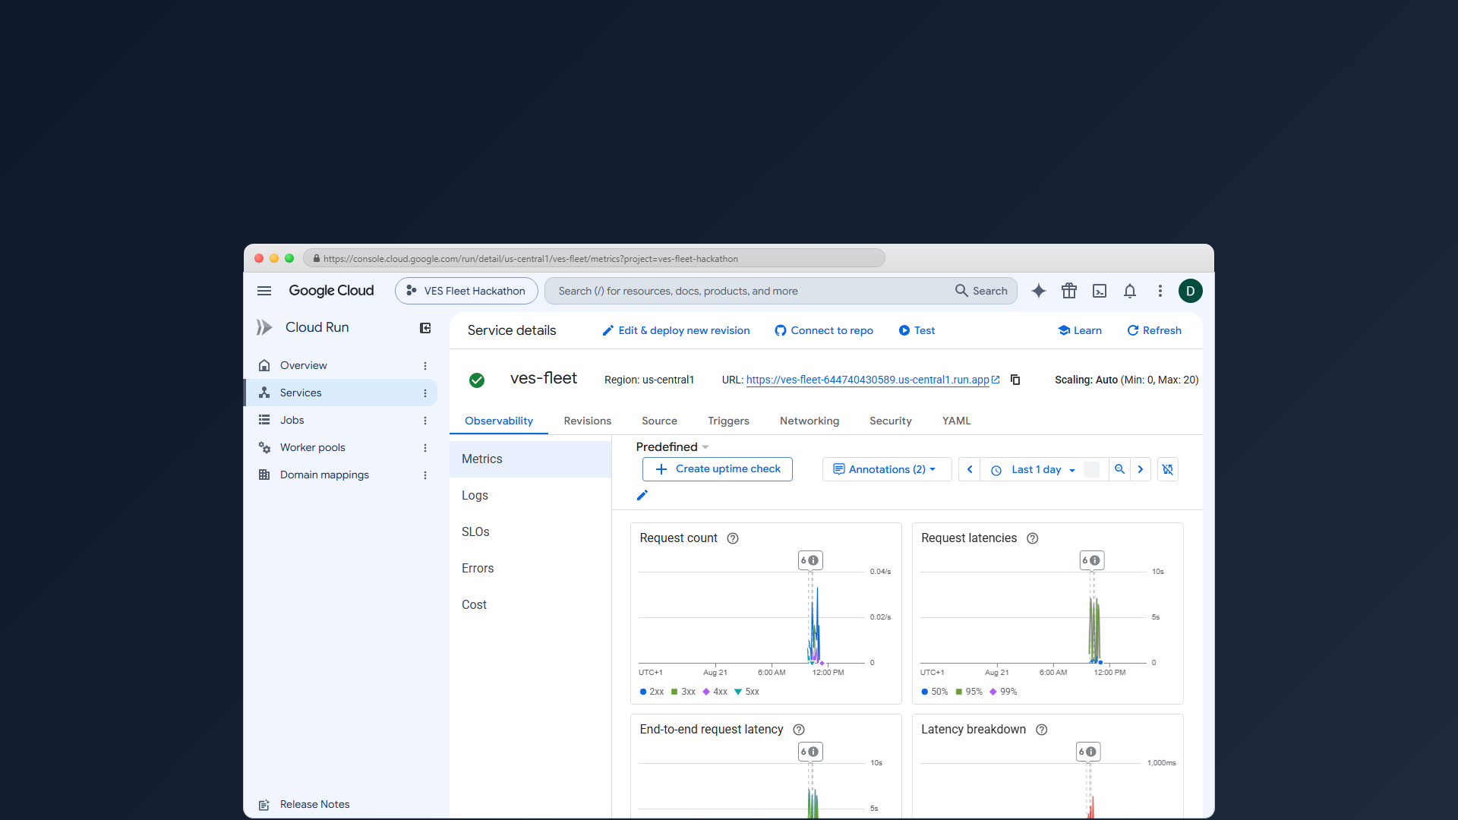Open the VES Fleet Hackathon project picker

pos(466,291)
